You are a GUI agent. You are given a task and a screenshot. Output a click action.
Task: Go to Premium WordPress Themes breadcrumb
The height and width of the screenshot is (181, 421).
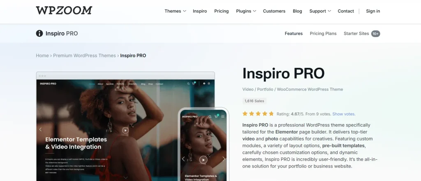[x=84, y=56]
